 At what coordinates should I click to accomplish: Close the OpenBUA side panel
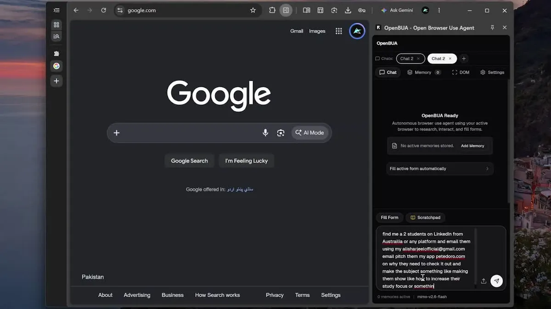click(x=505, y=27)
